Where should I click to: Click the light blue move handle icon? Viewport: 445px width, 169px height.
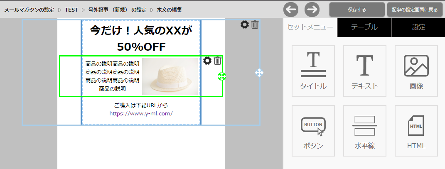pos(259,73)
